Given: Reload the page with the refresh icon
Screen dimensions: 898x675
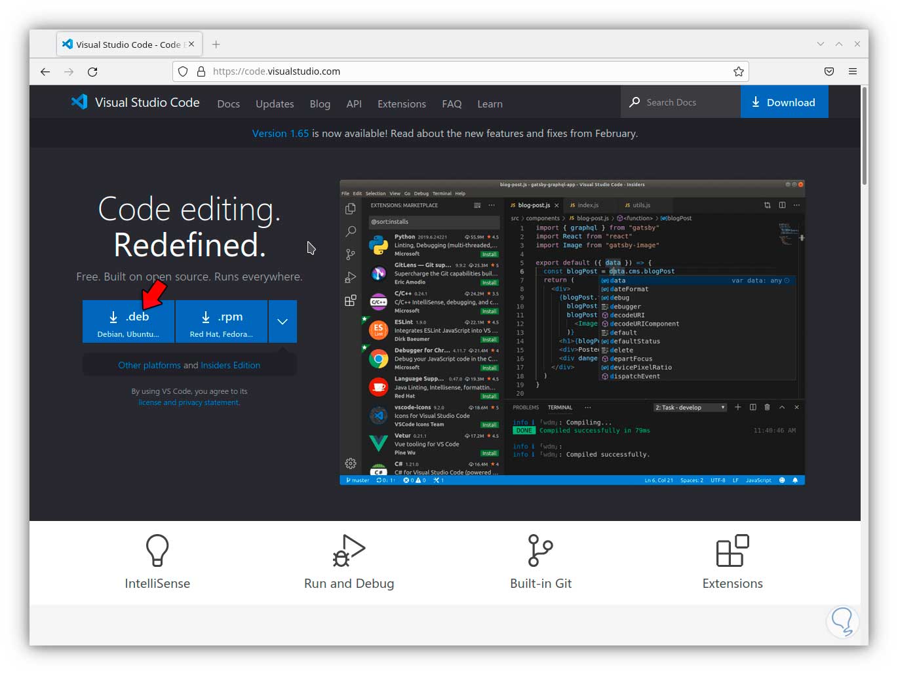Looking at the screenshot, I should pyautogui.click(x=92, y=71).
